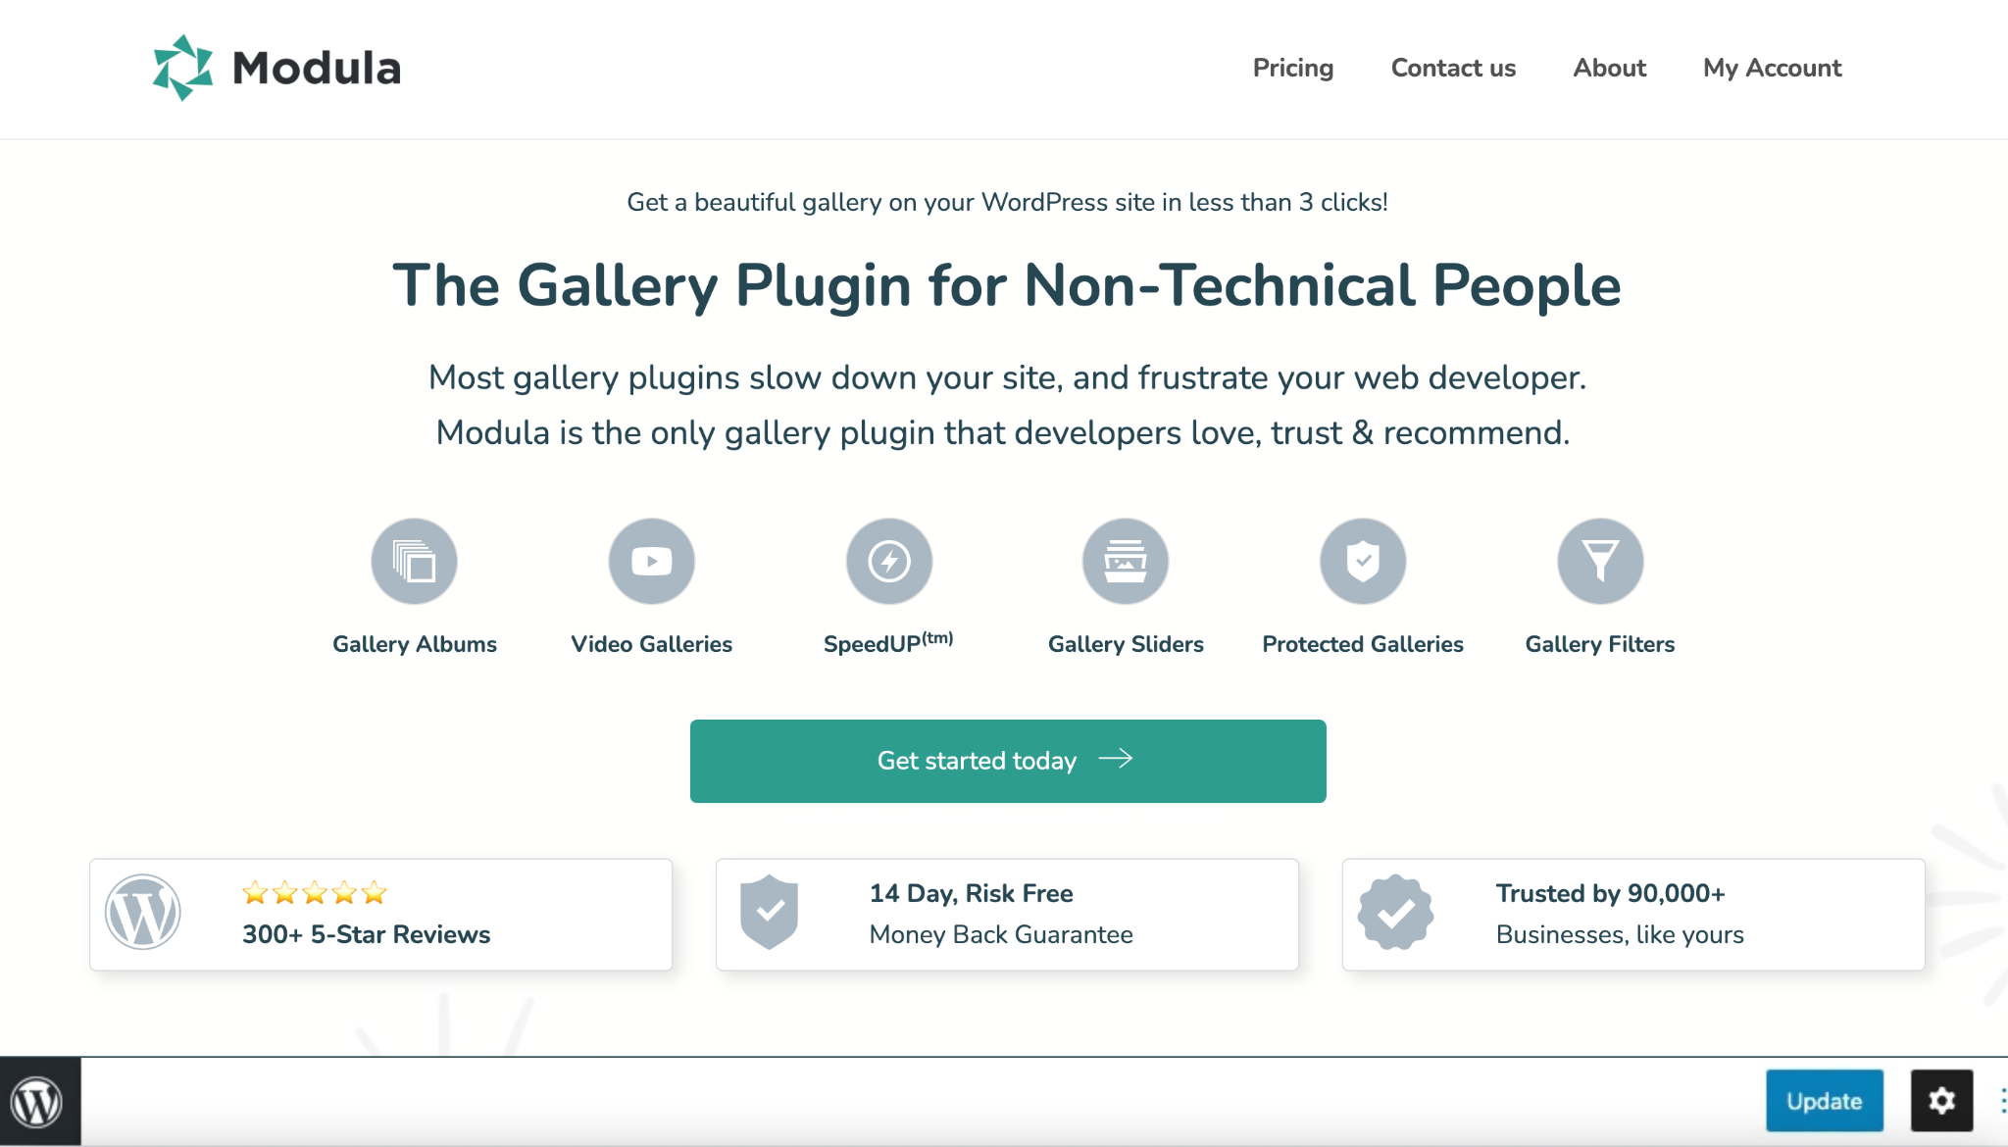Click the 14 Day, Risk Free text
2008x1147 pixels.
pos(972,893)
